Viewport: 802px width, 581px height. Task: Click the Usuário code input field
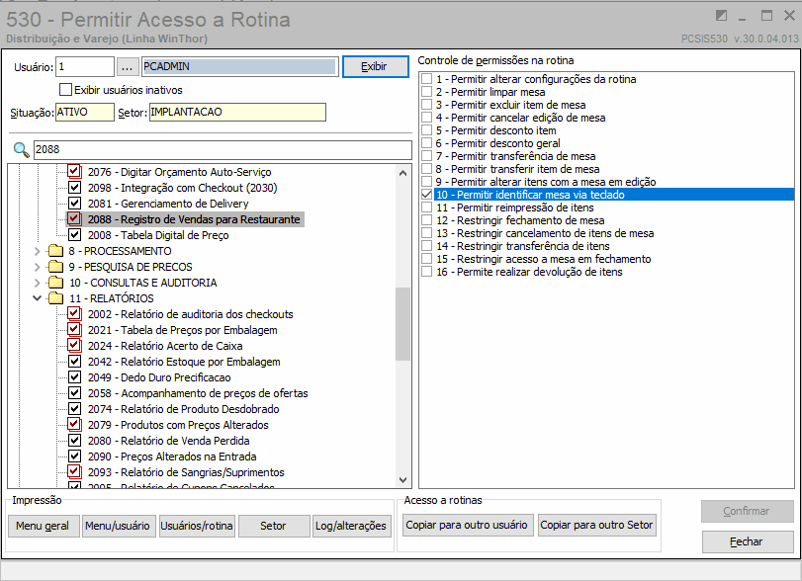[85, 67]
